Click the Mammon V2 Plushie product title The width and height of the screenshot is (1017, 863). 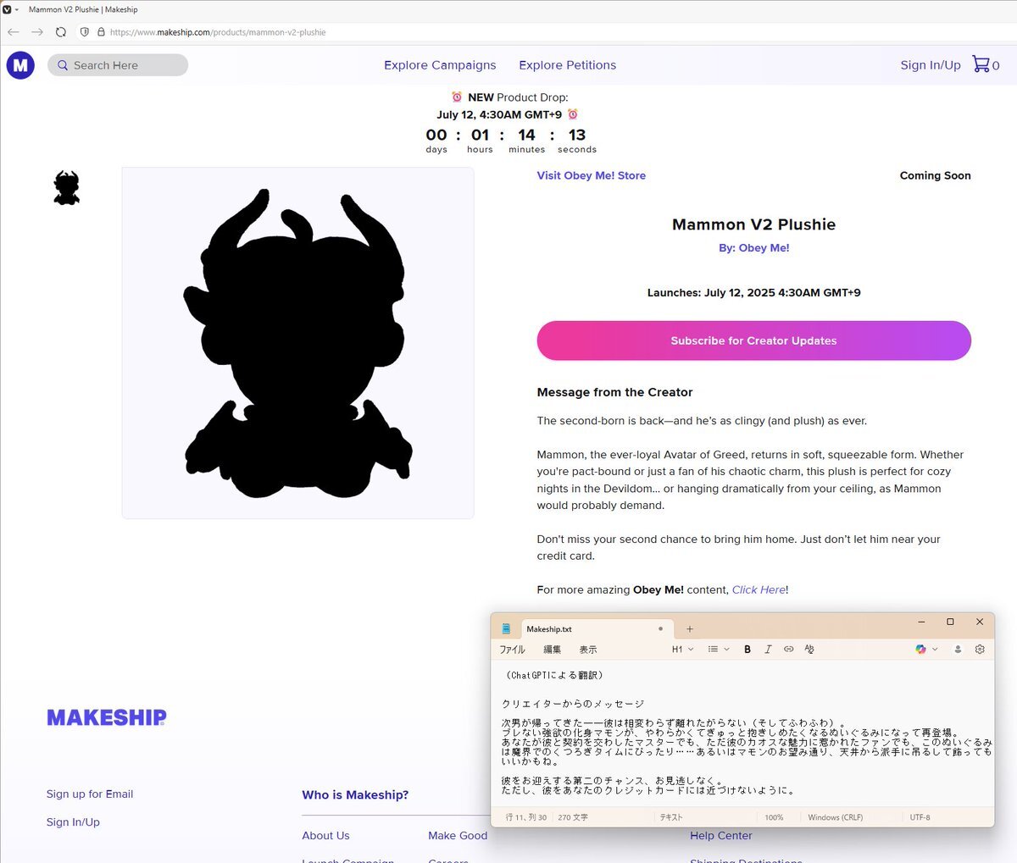tap(754, 224)
